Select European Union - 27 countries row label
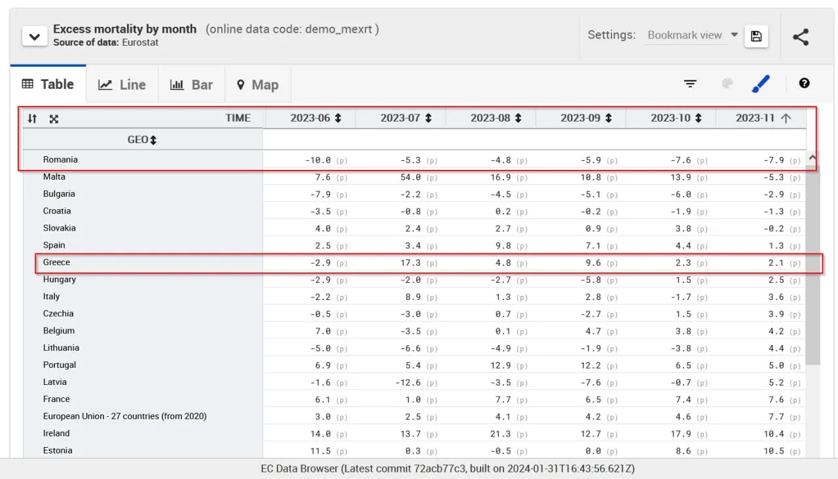Viewport: 838px width, 479px height. tap(125, 416)
